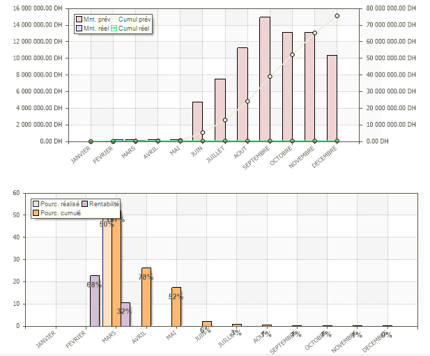Select the Cumul prév legend entry
430x356 pixels.
pyautogui.click(x=130, y=19)
